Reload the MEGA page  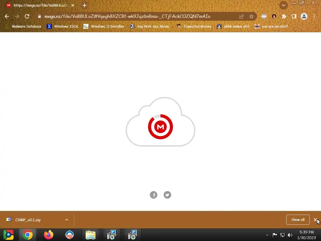[x=27, y=16]
